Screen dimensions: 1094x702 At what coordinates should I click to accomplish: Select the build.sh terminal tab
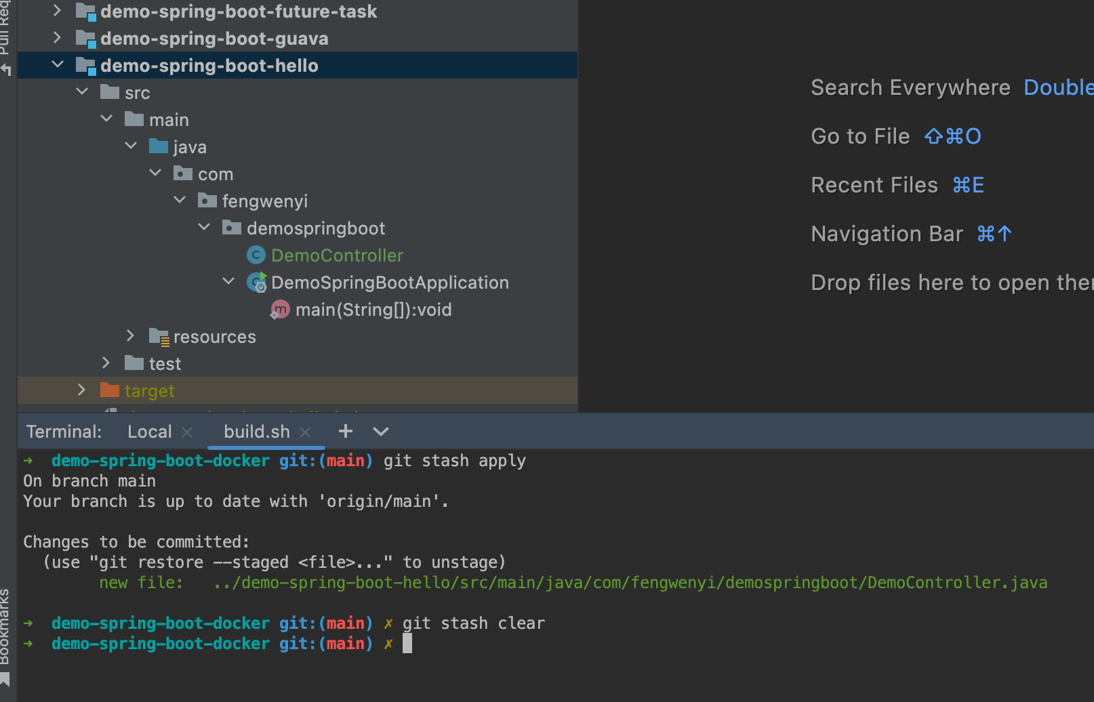click(x=257, y=432)
